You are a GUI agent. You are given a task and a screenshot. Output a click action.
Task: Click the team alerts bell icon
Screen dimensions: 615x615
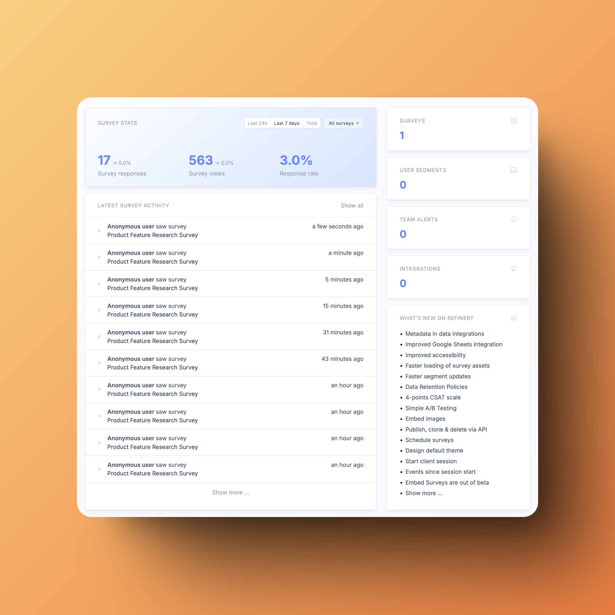[514, 219]
